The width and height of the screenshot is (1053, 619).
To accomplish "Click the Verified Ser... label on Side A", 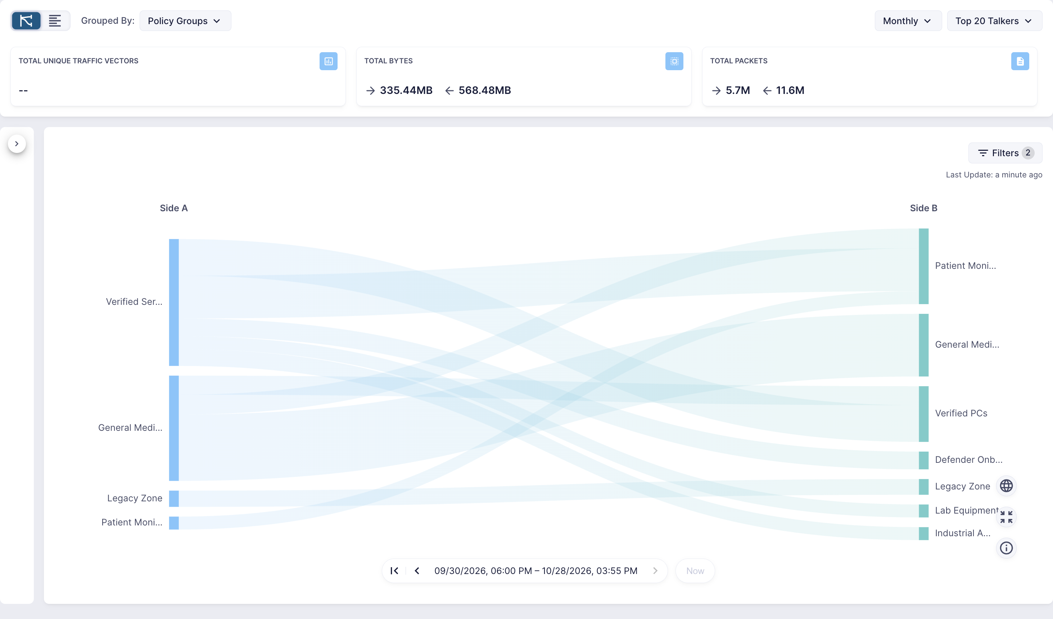I will click(x=134, y=302).
